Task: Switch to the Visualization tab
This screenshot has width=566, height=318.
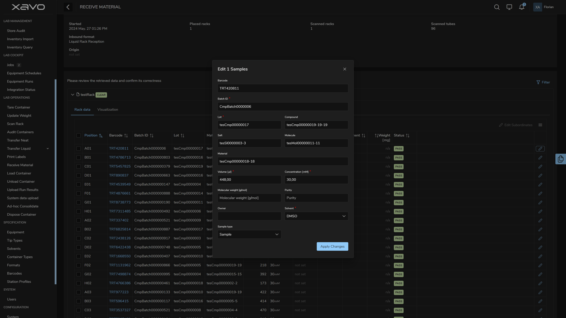Action: (107, 109)
